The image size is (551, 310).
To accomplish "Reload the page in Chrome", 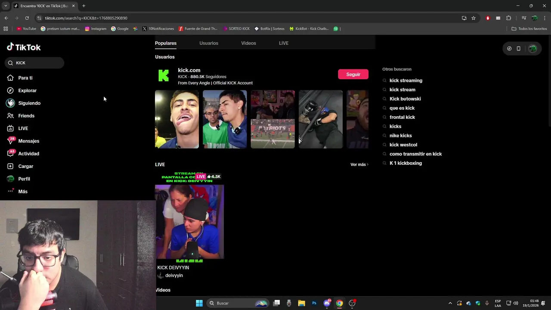I will [27, 18].
